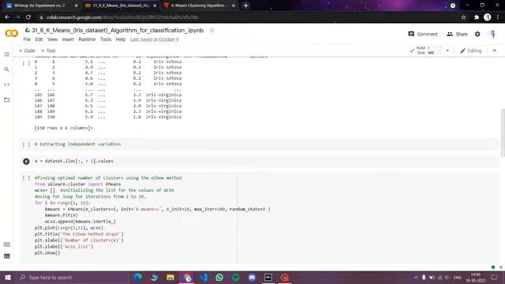Click the notebook vertical scrollbar
The height and width of the screenshot is (284, 505).
click(x=503, y=133)
